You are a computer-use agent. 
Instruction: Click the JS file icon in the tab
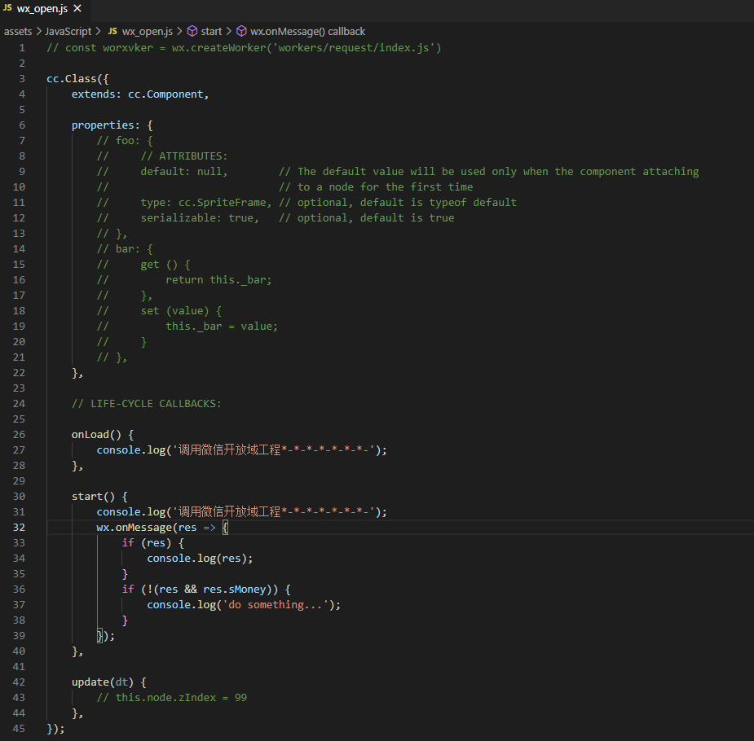pos(8,8)
